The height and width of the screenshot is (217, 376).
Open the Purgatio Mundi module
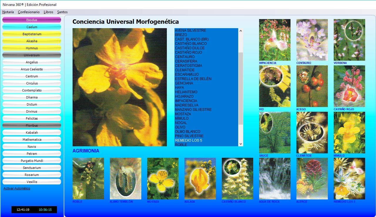click(32, 161)
